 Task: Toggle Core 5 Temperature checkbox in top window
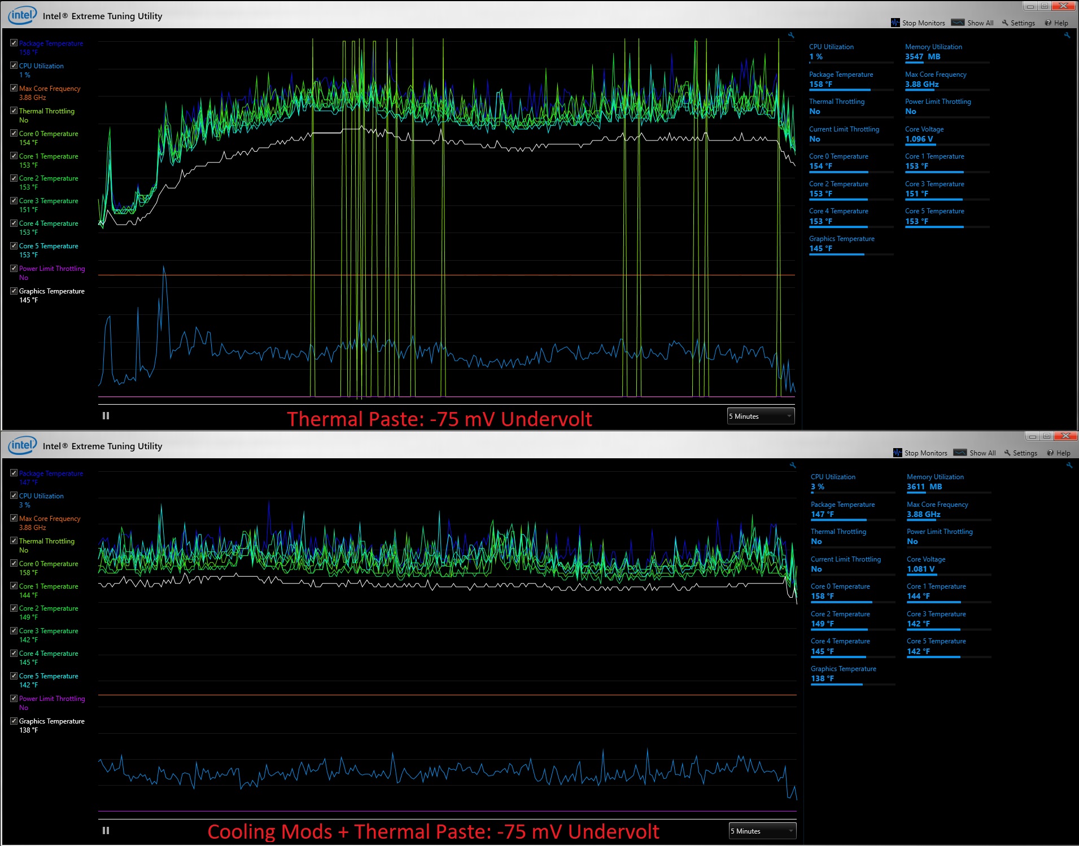(14, 246)
